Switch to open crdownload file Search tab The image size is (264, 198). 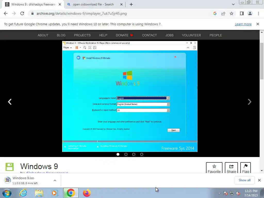point(93,4)
